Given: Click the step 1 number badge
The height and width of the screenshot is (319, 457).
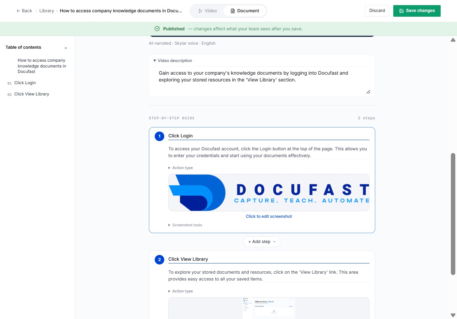Looking at the screenshot, I should click(159, 136).
